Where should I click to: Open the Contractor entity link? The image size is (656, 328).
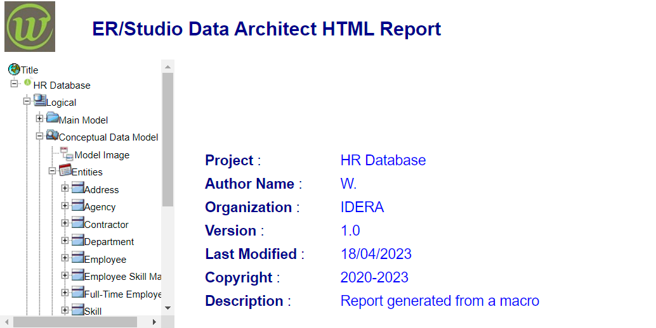pyautogui.click(x=106, y=225)
